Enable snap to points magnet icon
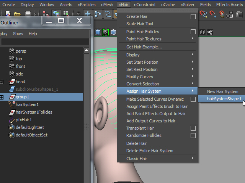 [x=213, y=14]
